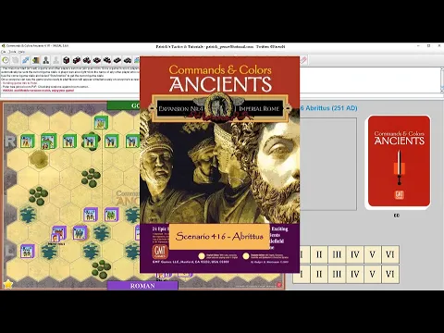The height and width of the screenshot is (333, 444).
Task: Roll seven dice toolbar icon
Action: (x=128, y=60)
